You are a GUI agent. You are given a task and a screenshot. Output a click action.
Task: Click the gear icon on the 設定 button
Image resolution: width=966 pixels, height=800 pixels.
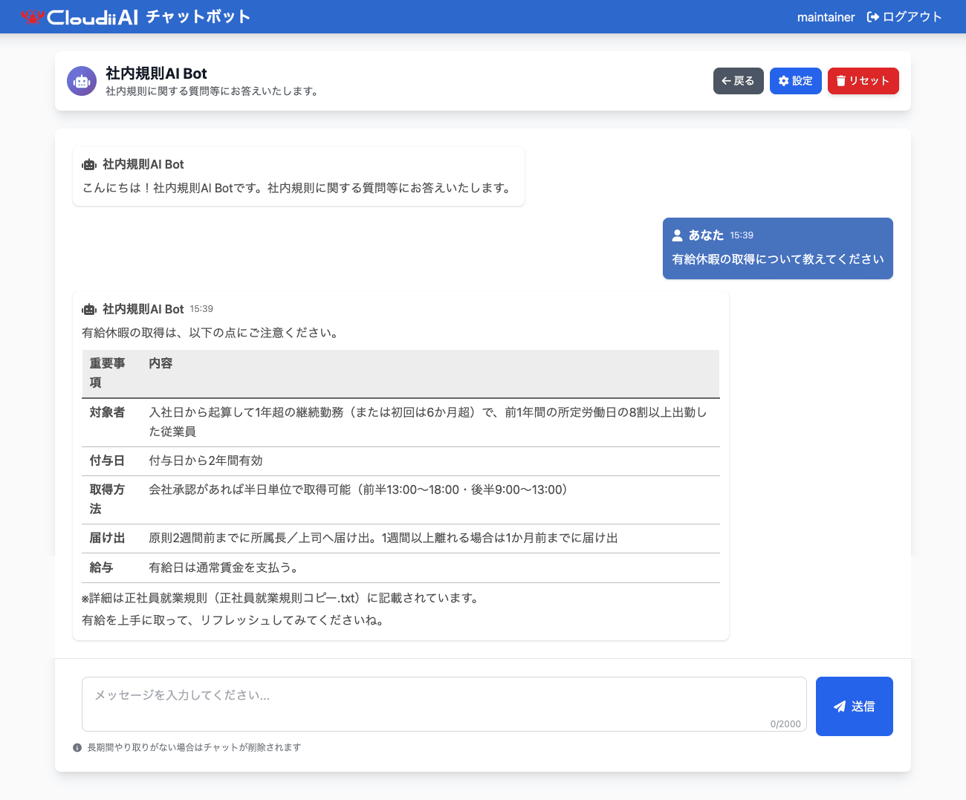point(783,81)
